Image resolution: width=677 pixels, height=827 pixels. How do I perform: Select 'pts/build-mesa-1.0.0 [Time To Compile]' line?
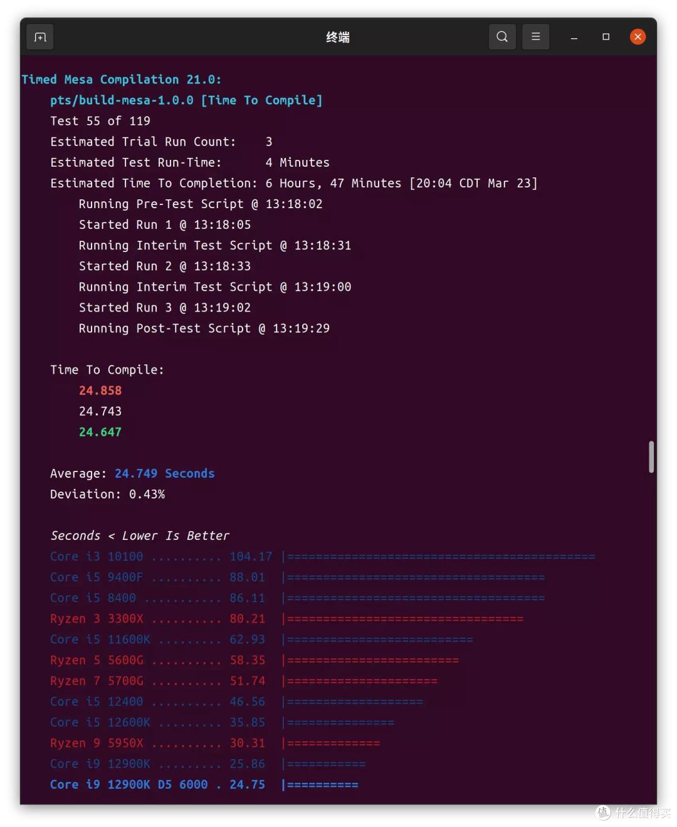pyautogui.click(x=186, y=100)
